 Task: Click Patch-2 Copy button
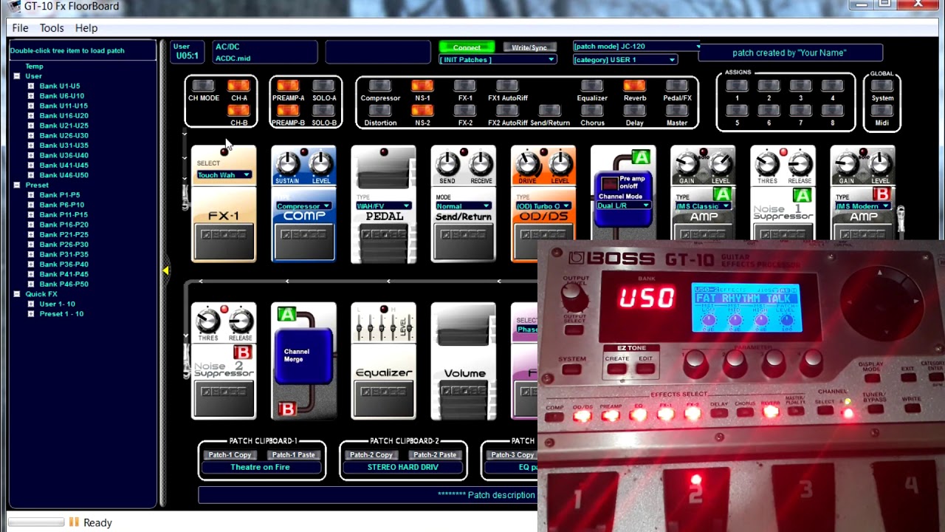click(371, 455)
